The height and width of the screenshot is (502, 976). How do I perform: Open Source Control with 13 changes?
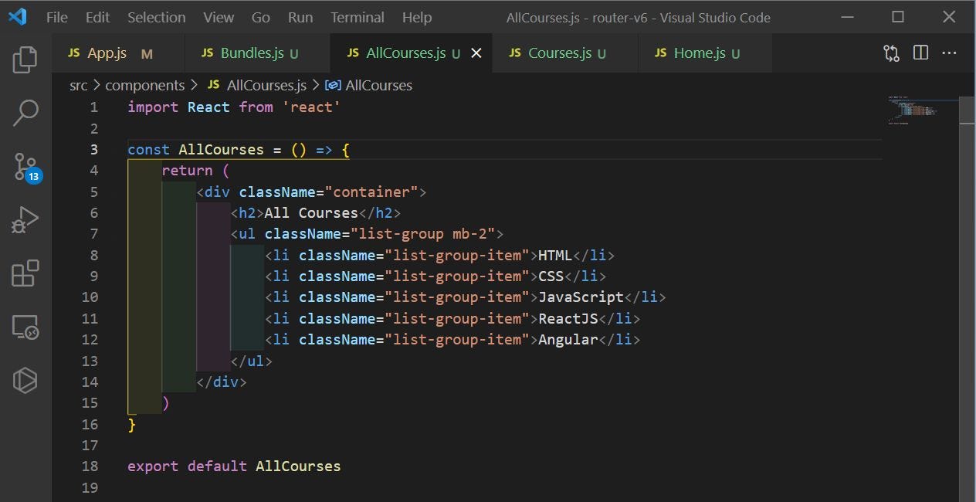tap(26, 167)
